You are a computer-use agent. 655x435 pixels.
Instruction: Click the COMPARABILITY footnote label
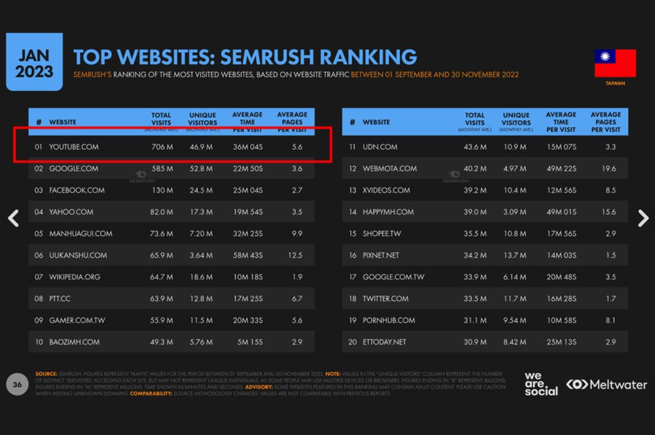pyautogui.click(x=151, y=393)
